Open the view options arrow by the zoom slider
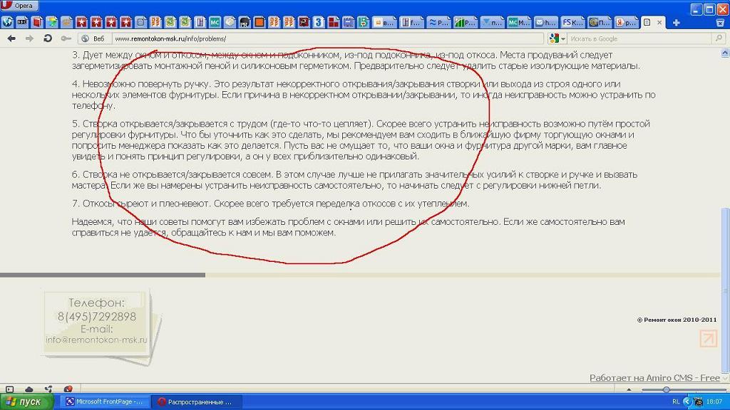The width and height of the screenshot is (730, 410). tap(629, 389)
